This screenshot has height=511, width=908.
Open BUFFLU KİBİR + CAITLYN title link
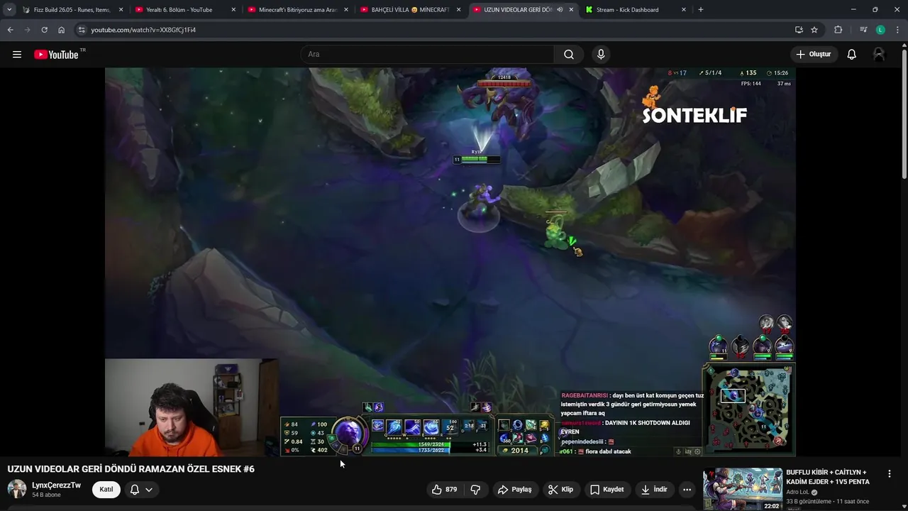828,477
